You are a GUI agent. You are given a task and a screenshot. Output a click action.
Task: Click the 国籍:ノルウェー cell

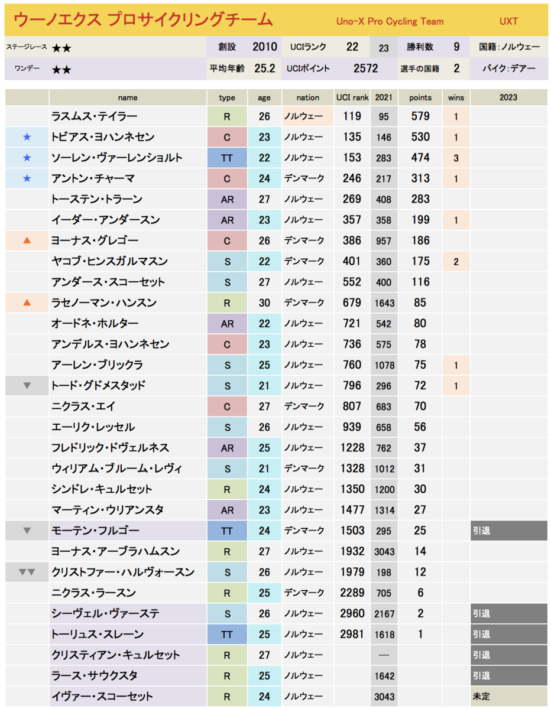click(x=510, y=48)
